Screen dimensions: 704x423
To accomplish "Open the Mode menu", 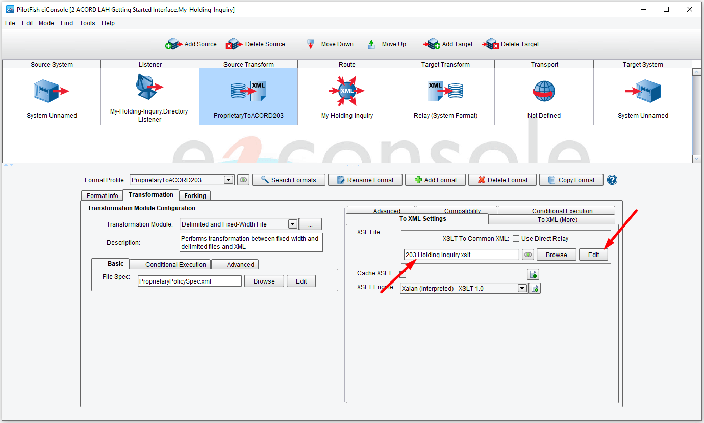I will tap(46, 23).
